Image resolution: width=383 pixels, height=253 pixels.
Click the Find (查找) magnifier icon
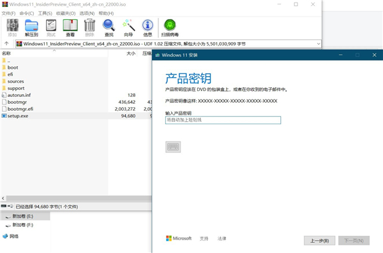(x=109, y=25)
